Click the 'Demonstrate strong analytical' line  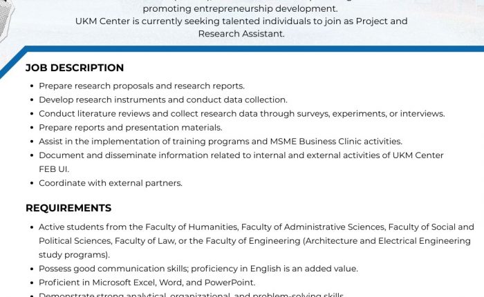coord(191,295)
